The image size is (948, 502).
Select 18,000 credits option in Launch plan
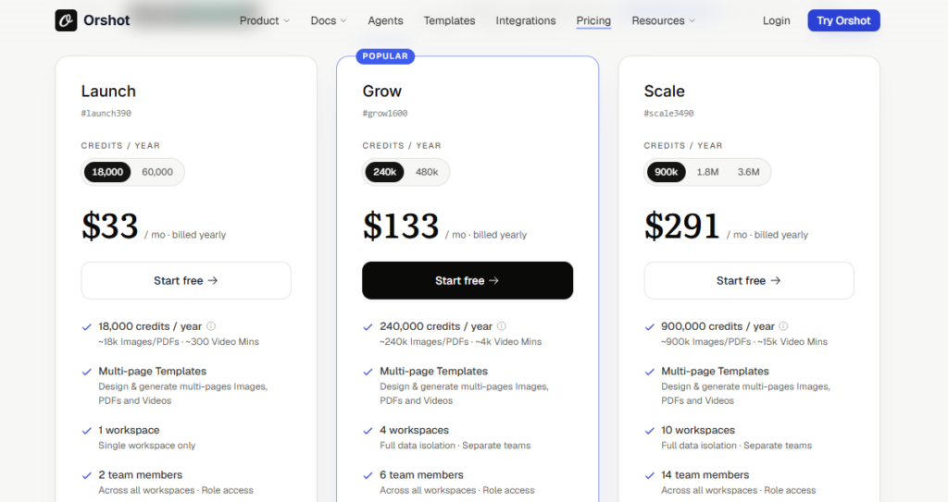point(107,172)
